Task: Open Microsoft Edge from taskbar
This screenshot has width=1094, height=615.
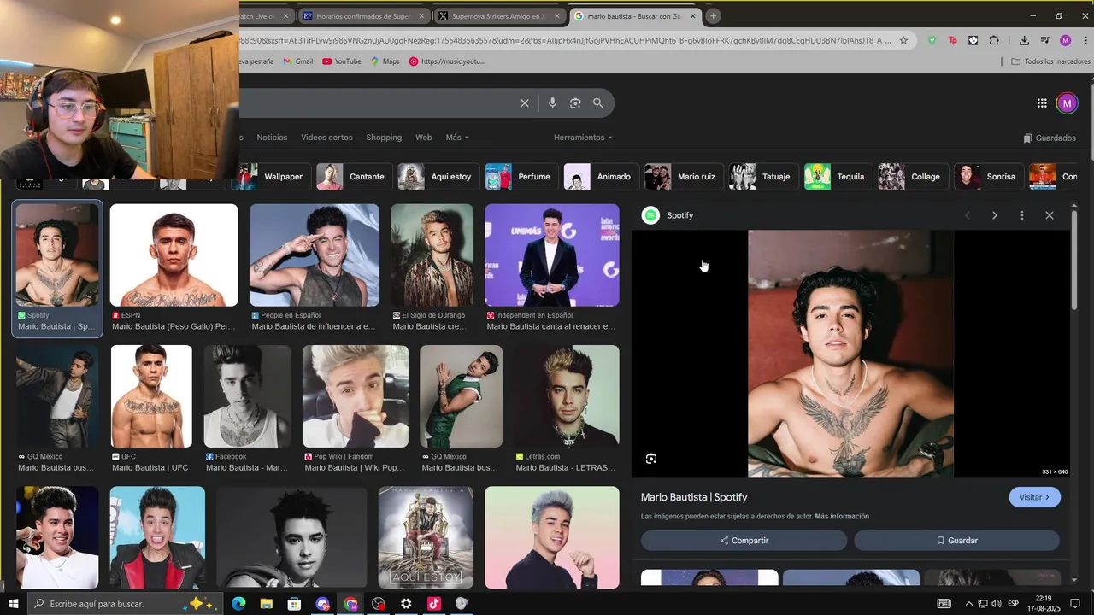Action: (x=238, y=604)
